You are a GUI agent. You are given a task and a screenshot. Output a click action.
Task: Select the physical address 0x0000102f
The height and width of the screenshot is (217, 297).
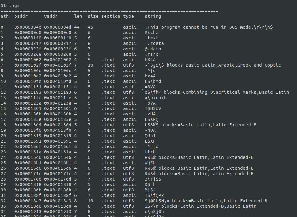(x=28, y=65)
